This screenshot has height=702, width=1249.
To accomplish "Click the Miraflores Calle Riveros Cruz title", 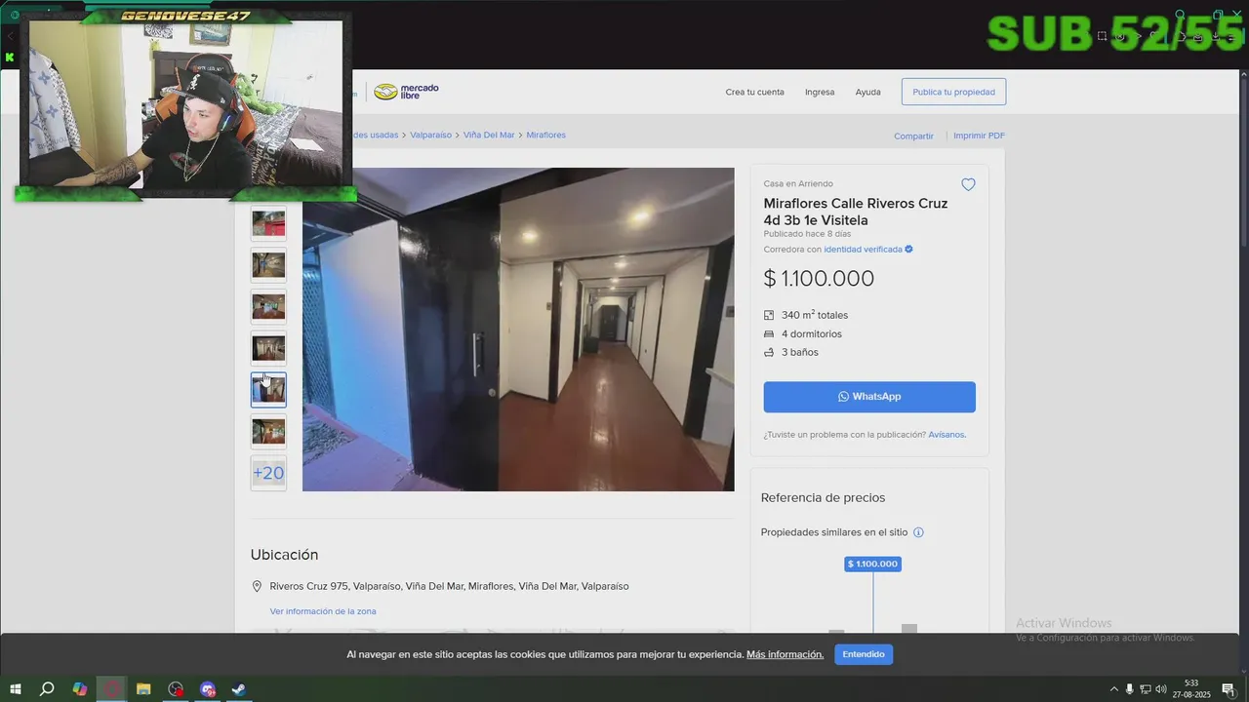I will tap(856, 212).
